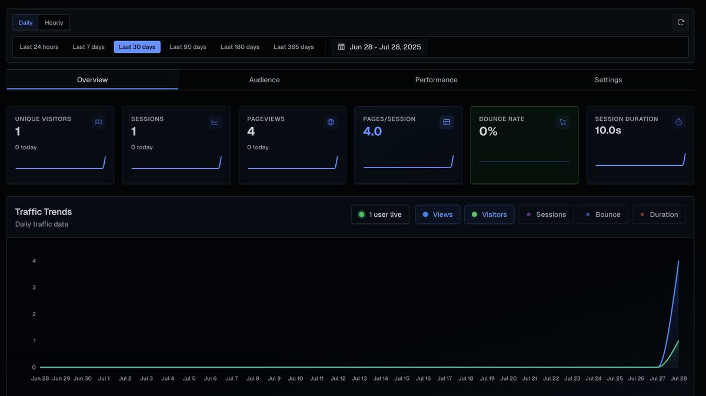The height and width of the screenshot is (396, 706).
Task: Click the browser icon on Pages/Session card
Action: click(447, 122)
